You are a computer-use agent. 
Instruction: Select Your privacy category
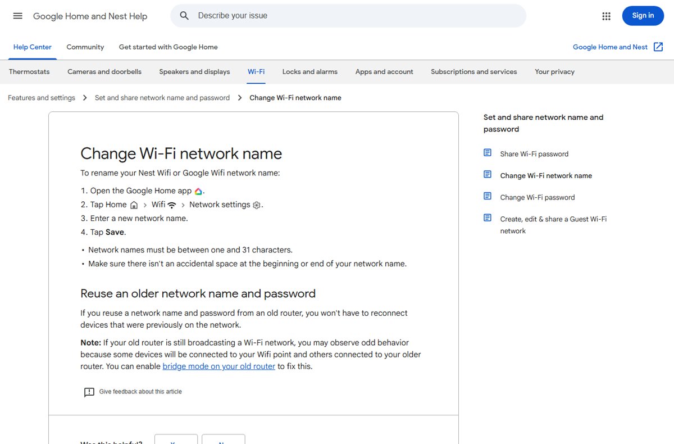(555, 72)
